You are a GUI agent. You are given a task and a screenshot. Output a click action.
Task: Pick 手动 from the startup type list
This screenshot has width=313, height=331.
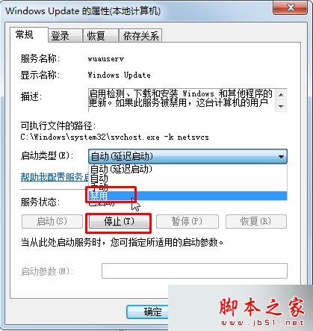coord(188,187)
